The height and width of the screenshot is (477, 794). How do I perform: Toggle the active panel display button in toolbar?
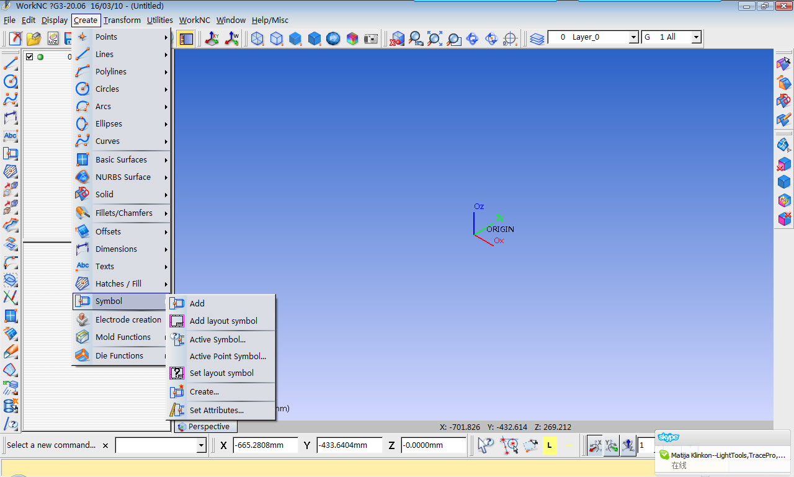click(185, 38)
